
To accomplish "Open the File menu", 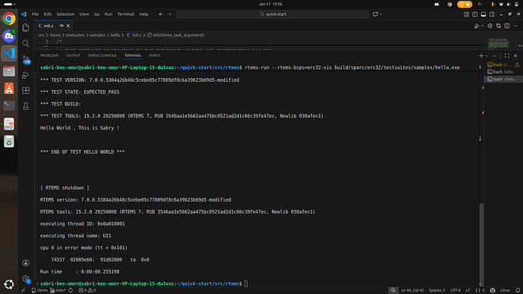I will pyautogui.click(x=36, y=14).
